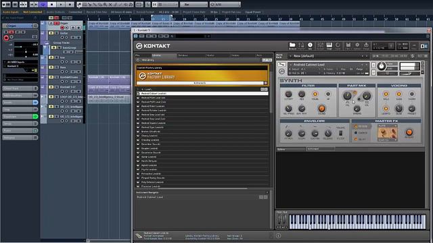
Task: Toggle the Solo button in Voicing section
Action: pyautogui.click(x=386, y=94)
